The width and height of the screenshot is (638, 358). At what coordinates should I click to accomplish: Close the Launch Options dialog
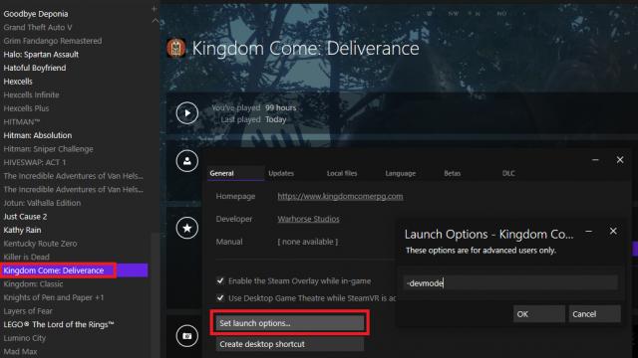click(x=613, y=231)
